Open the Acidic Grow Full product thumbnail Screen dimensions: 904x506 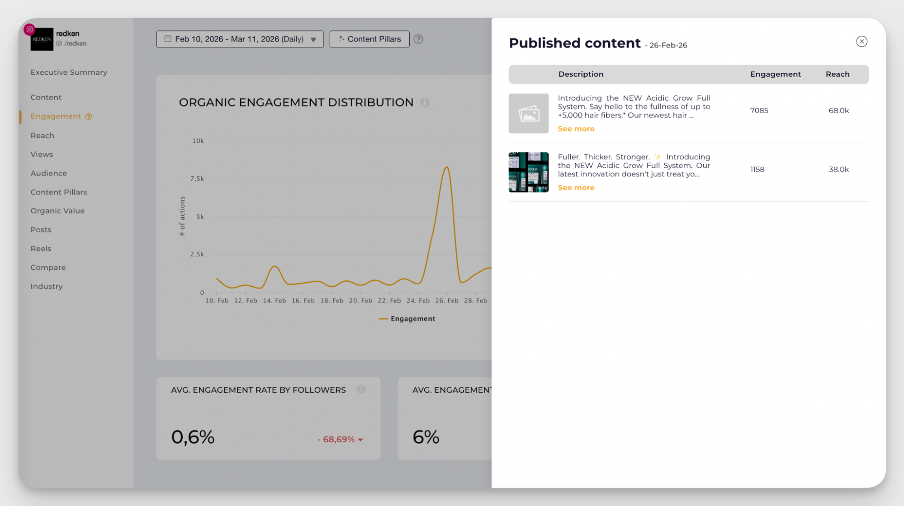(x=528, y=172)
